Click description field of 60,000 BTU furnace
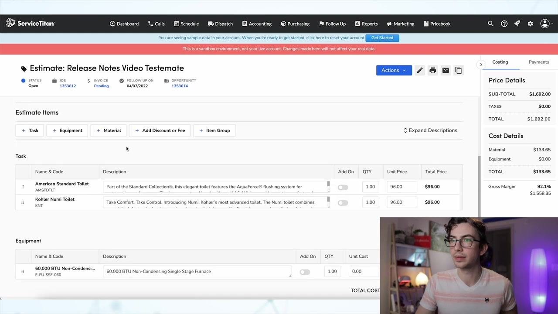This screenshot has width=558, height=314. pos(197,271)
